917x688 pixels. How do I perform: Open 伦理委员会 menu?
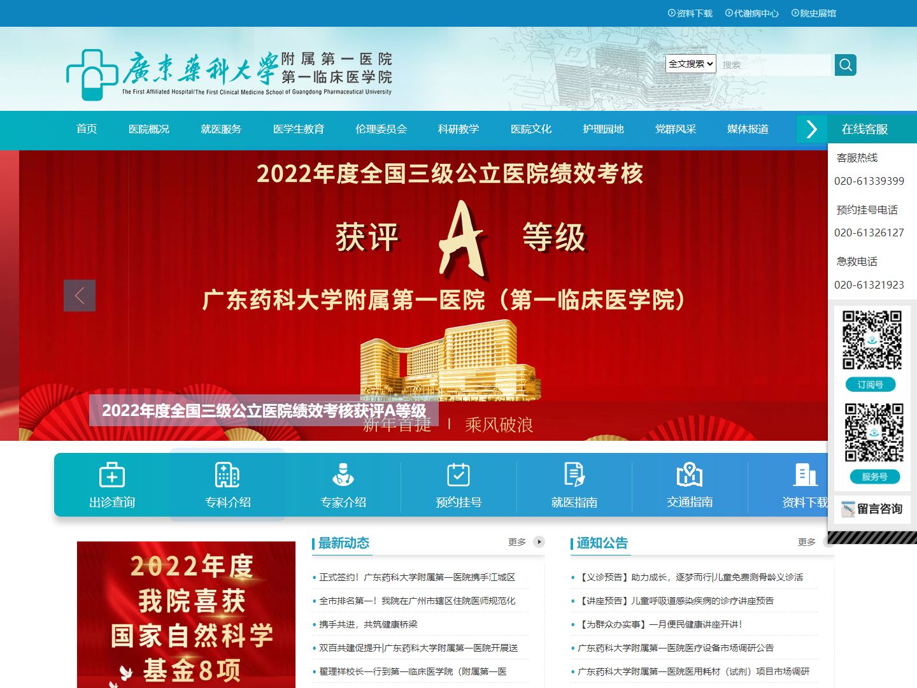click(x=381, y=129)
